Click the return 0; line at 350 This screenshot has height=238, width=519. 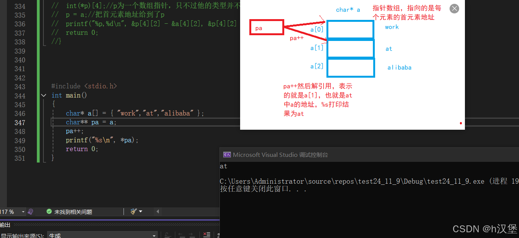(82, 149)
